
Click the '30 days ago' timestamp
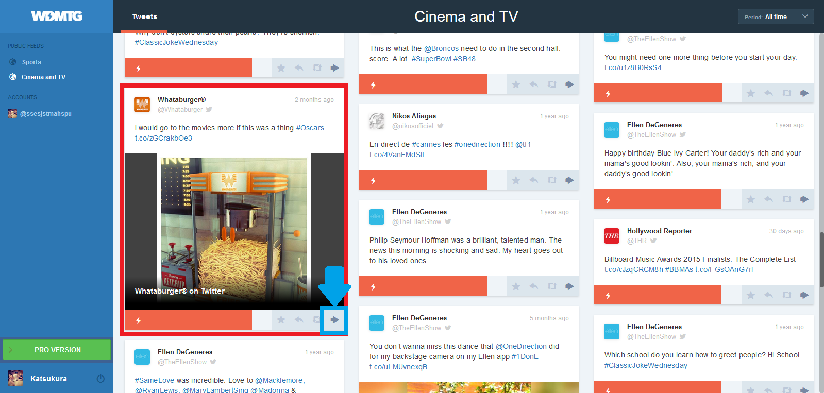click(786, 231)
